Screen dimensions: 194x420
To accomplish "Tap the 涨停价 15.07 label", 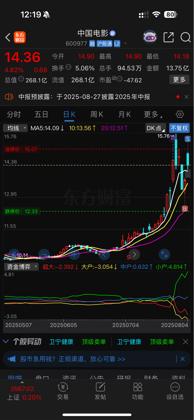I will pos(21,149).
